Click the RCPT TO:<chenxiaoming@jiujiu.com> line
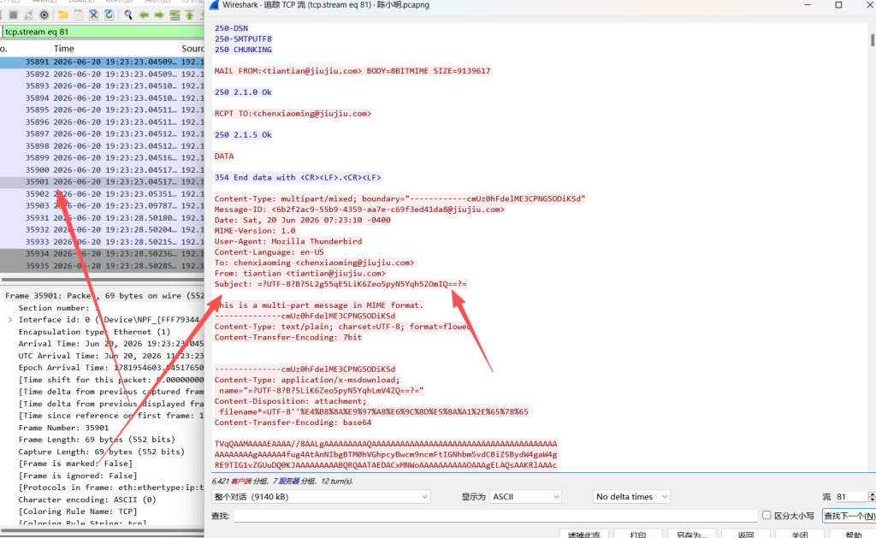Image resolution: width=876 pixels, height=538 pixels. [x=293, y=114]
